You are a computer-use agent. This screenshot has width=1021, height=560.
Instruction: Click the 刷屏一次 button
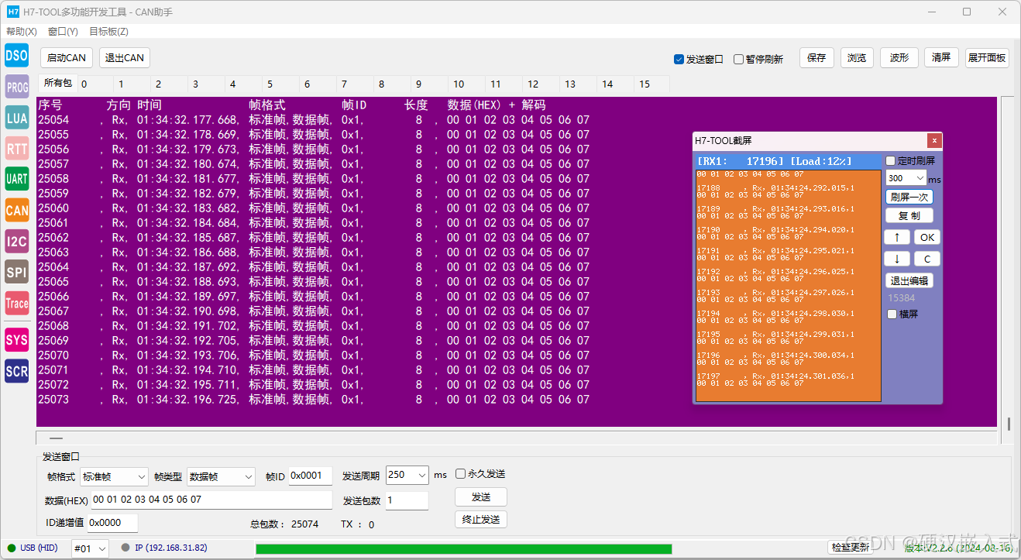(x=909, y=197)
